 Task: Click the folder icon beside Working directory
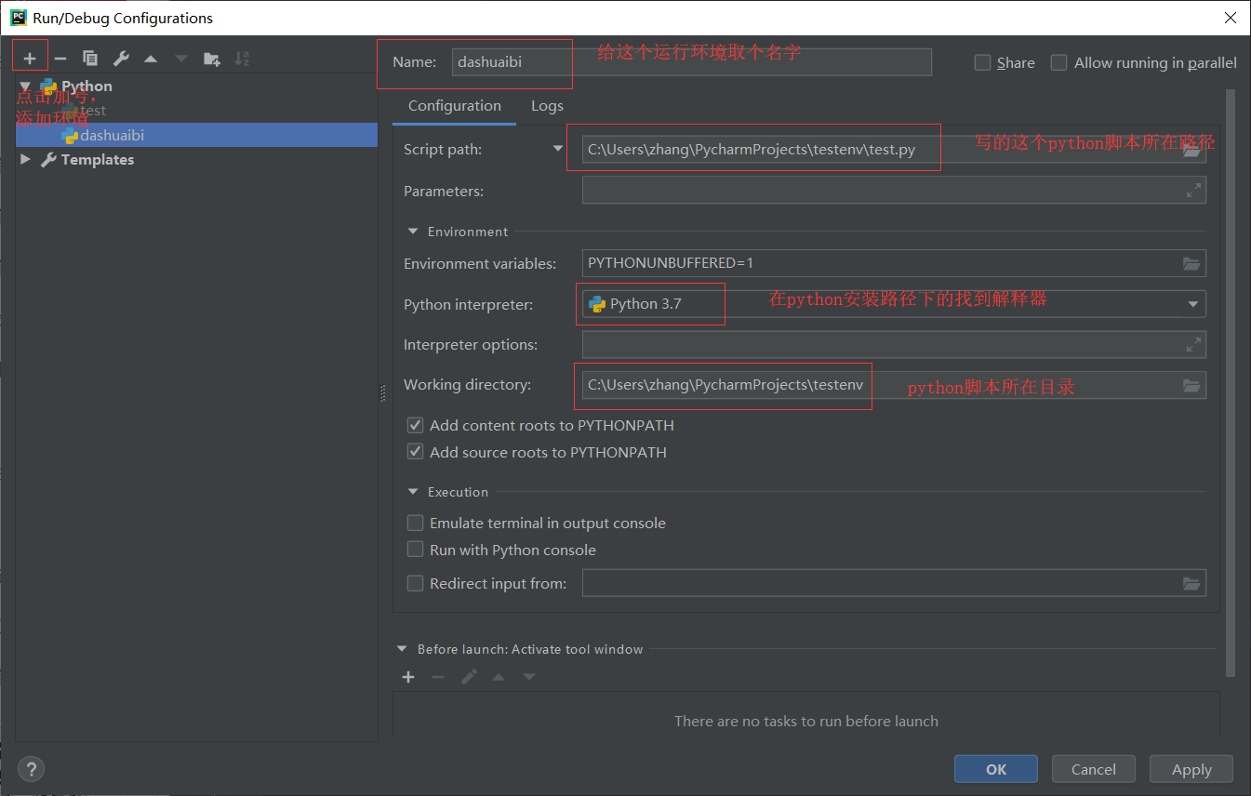click(x=1191, y=384)
